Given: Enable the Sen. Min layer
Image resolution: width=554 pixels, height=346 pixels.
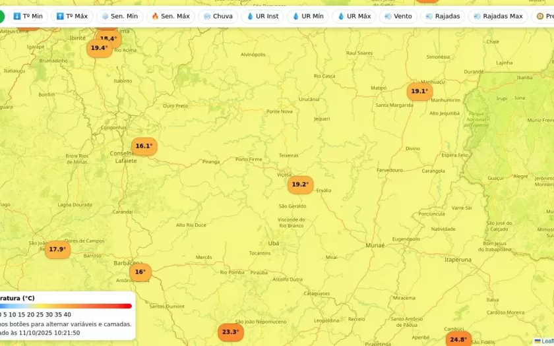Looking at the screenshot, I should 119,16.
